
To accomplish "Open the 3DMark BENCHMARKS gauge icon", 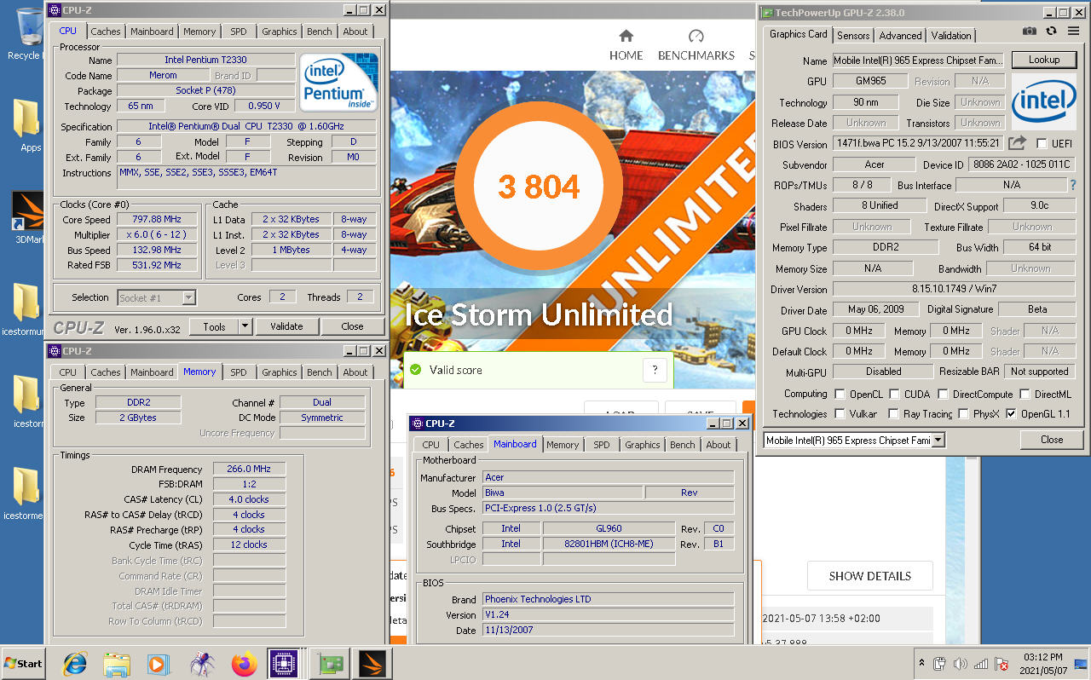I will [x=696, y=36].
